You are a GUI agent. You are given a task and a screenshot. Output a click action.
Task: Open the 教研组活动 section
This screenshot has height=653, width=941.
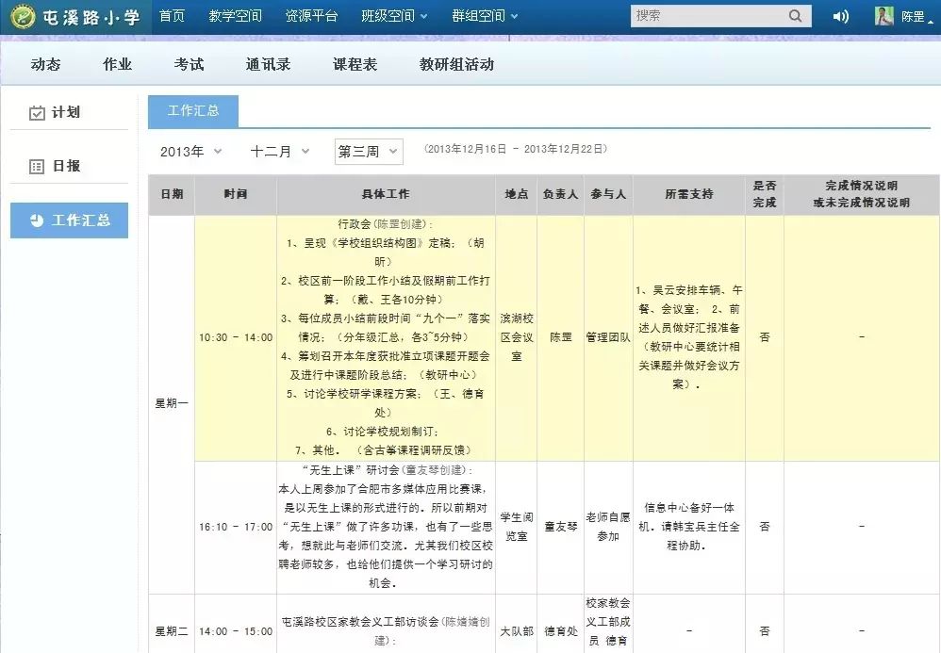click(454, 64)
